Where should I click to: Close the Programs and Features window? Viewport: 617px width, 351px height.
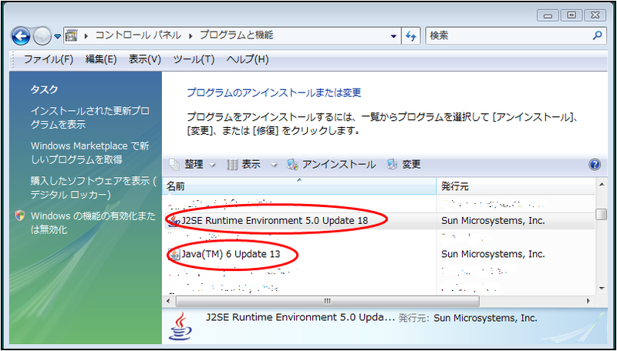click(595, 15)
